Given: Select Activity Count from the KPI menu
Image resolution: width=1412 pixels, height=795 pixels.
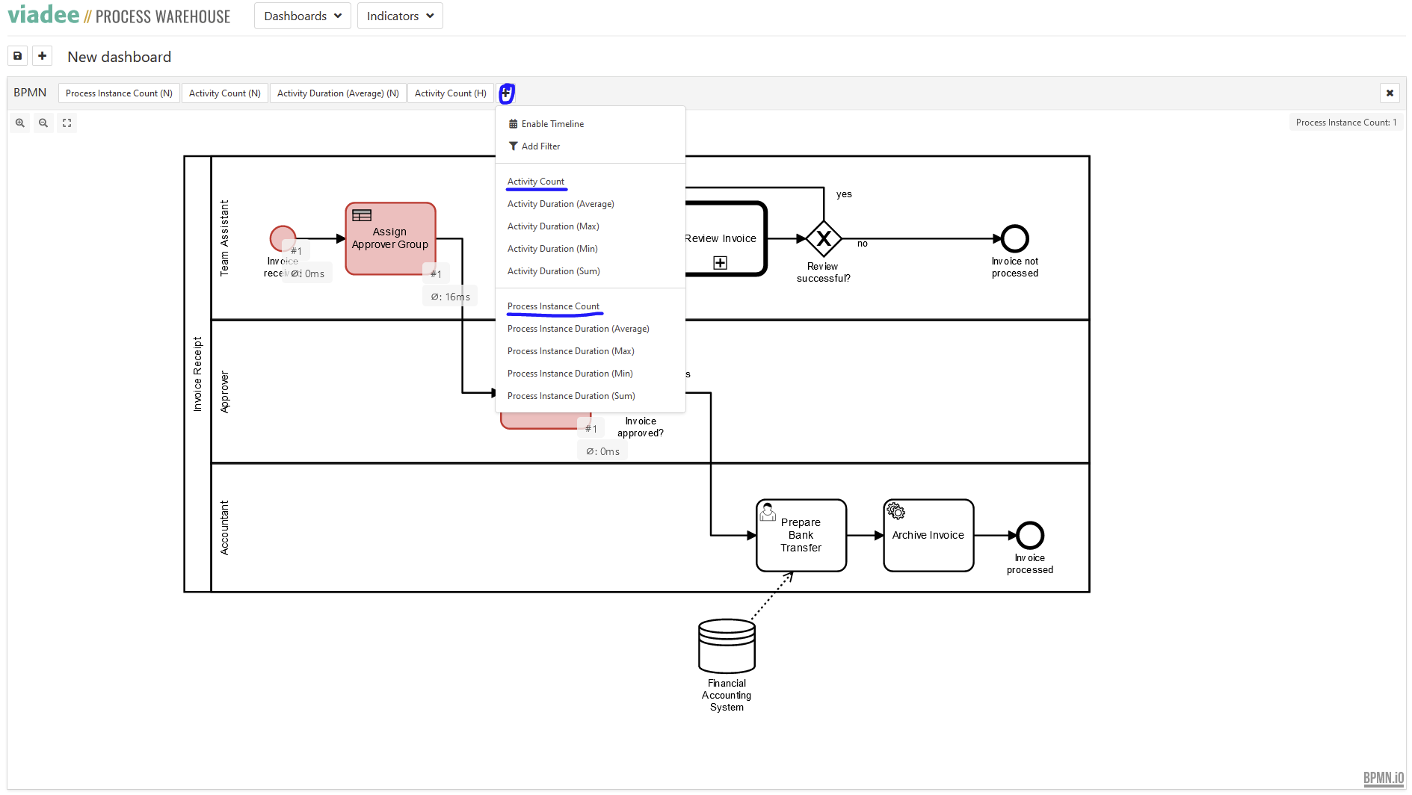Looking at the screenshot, I should [536, 181].
